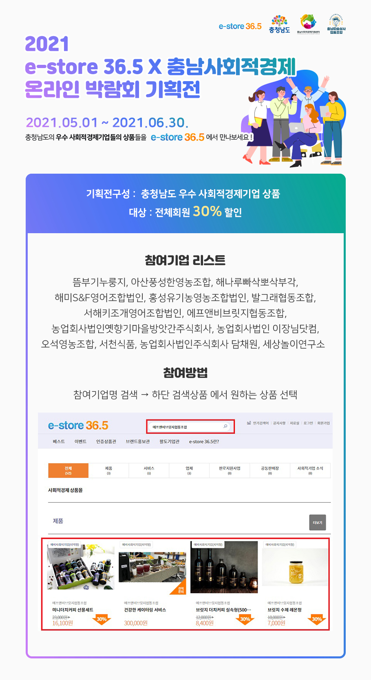Viewport: 371px width, 680px height.
Task: Click the 30% badge on 미니더치커피 선물세트
Action: point(102,619)
